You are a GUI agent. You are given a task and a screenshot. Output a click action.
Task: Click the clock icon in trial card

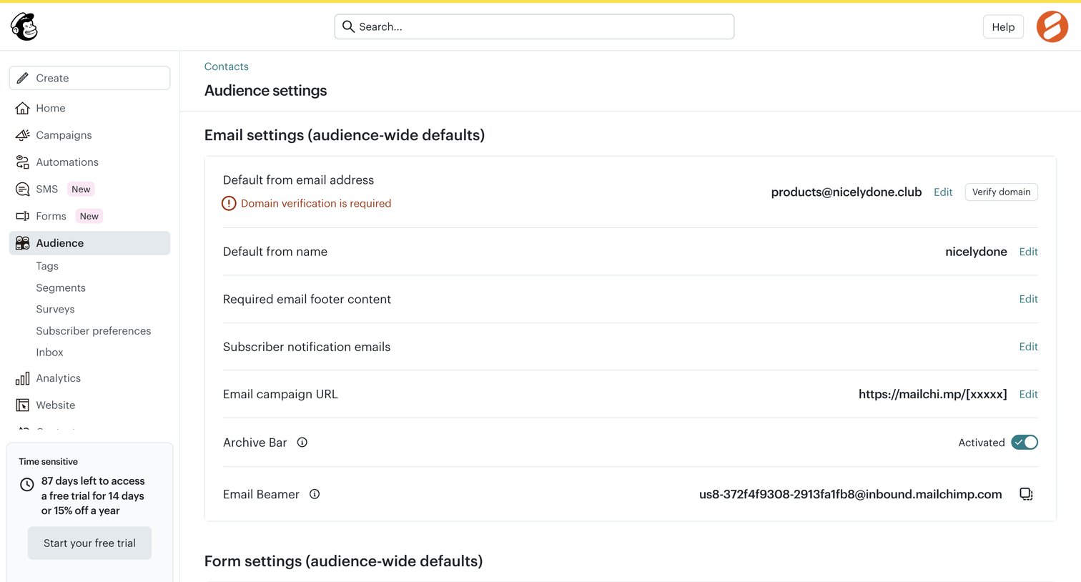pos(27,485)
